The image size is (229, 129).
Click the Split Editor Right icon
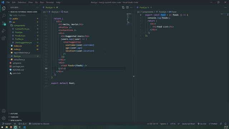click(x=127, y=8)
